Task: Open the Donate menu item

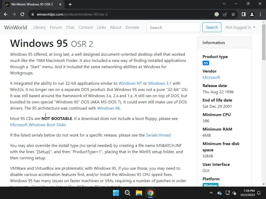Action: tap(132, 27)
